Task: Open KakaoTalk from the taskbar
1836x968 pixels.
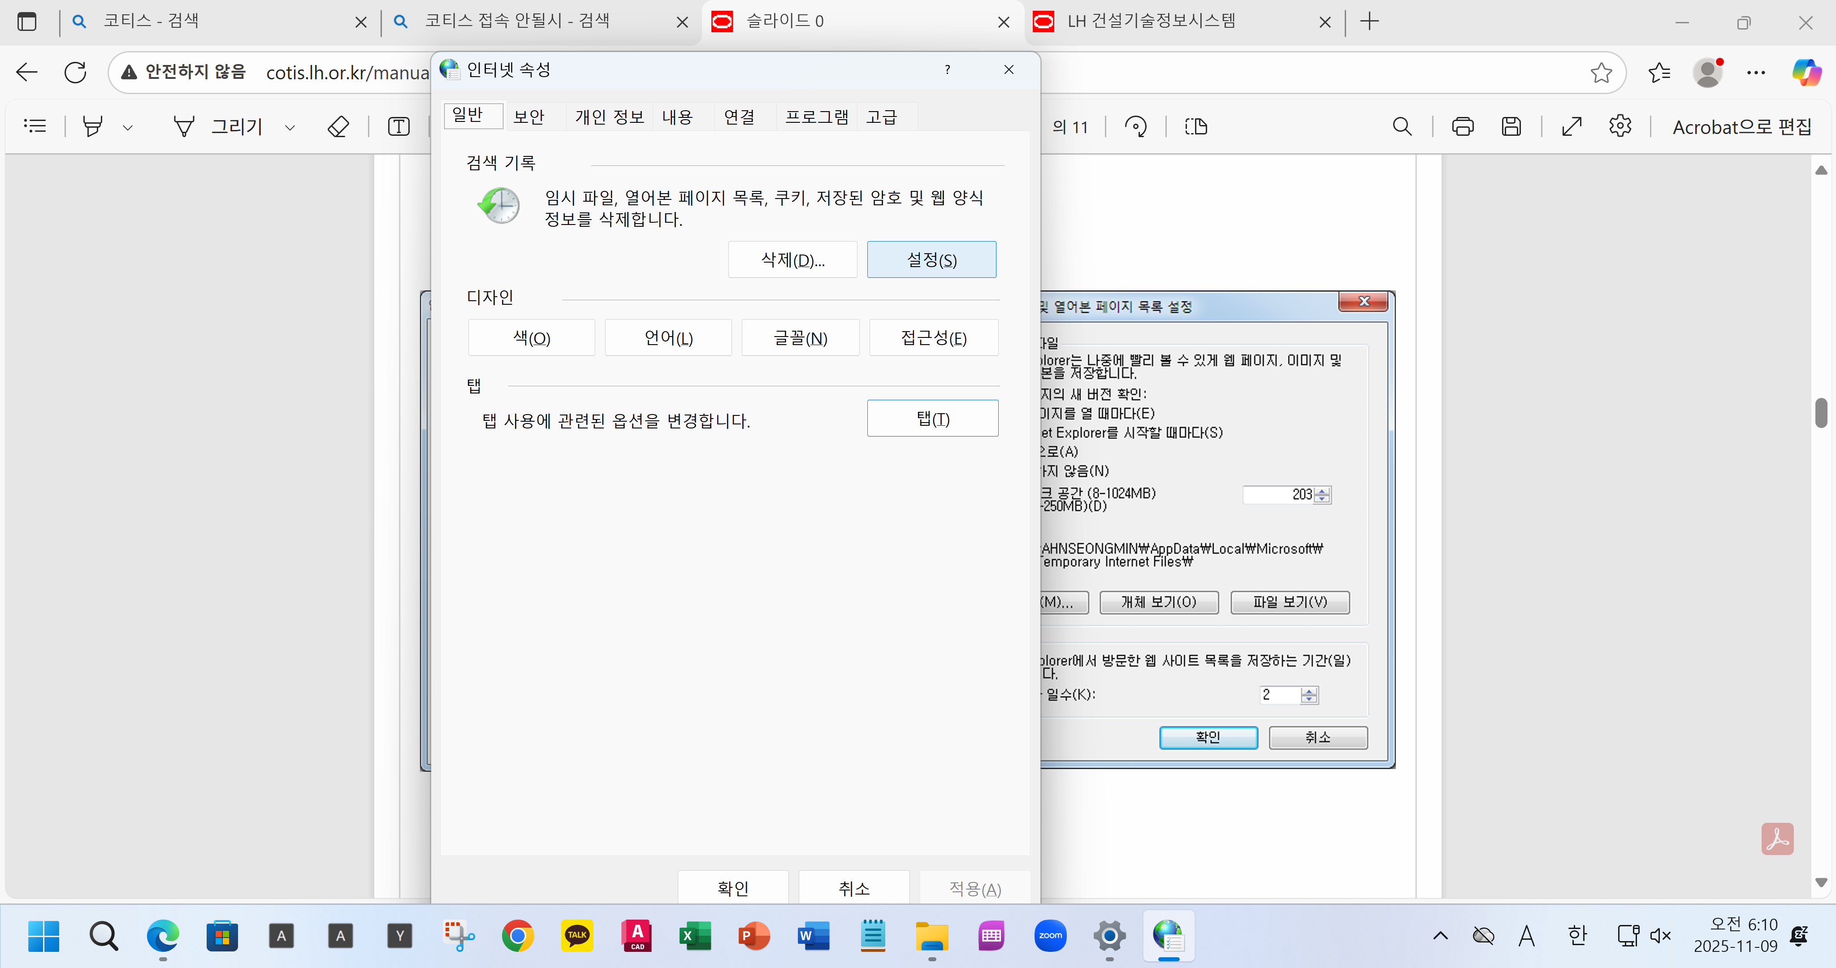Action: [576, 935]
